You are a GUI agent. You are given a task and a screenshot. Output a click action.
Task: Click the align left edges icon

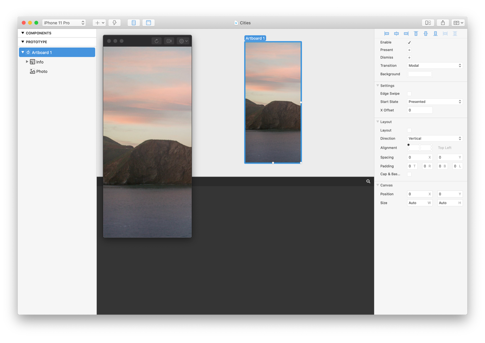(387, 34)
